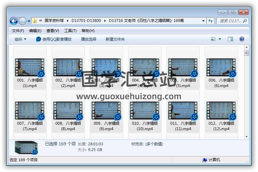Click the 计算机 icon in status bar

click(205, 160)
